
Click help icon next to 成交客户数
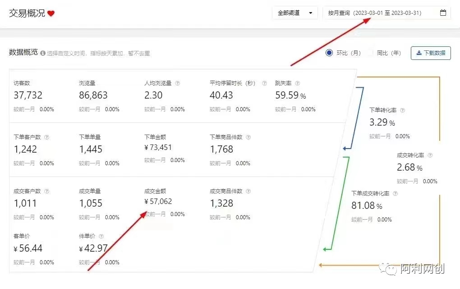(46, 191)
